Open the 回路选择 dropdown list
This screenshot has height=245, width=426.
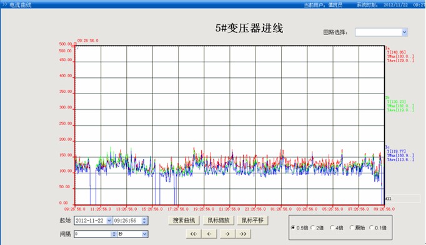pyautogui.click(x=404, y=32)
